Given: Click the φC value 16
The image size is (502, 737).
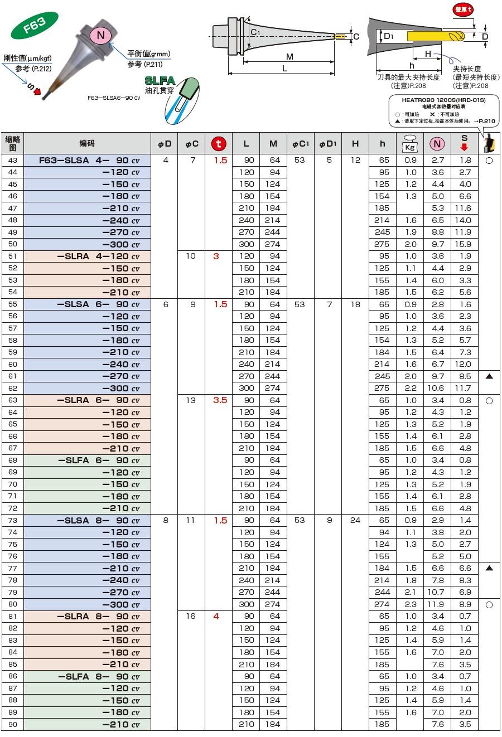Looking at the screenshot, I should (x=191, y=616).
